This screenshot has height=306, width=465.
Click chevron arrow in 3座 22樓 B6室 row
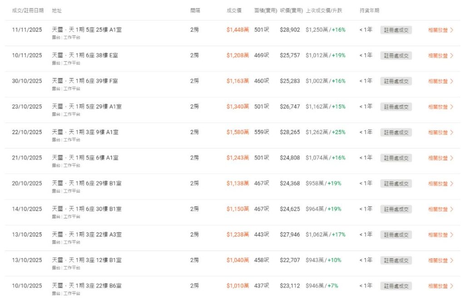point(452,286)
